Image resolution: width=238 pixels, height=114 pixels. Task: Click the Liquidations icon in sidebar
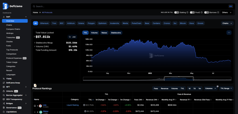4,112
